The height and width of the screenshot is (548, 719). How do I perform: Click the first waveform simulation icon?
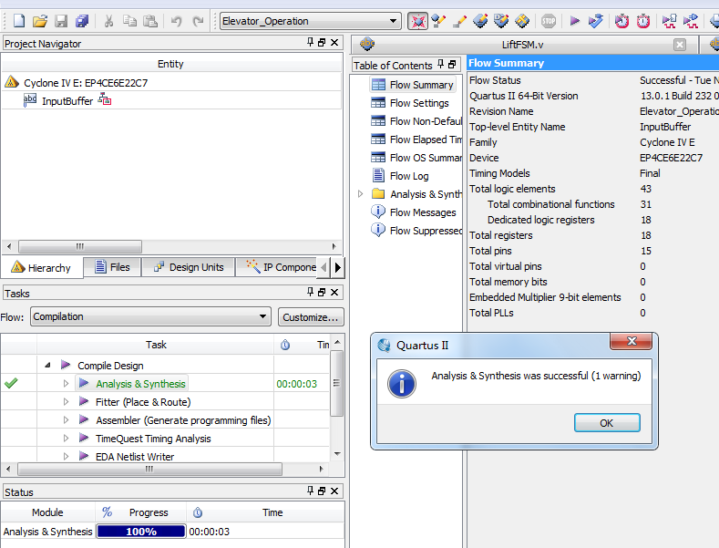tap(670, 21)
